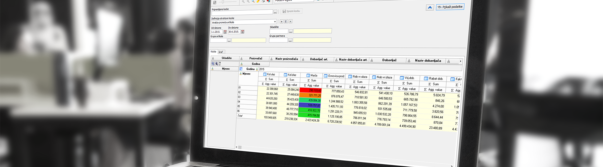Image resolution: width=603 pixels, height=167 pixels.
Task: Click the red Marža cell for month 01
Action: coord(311,91)
